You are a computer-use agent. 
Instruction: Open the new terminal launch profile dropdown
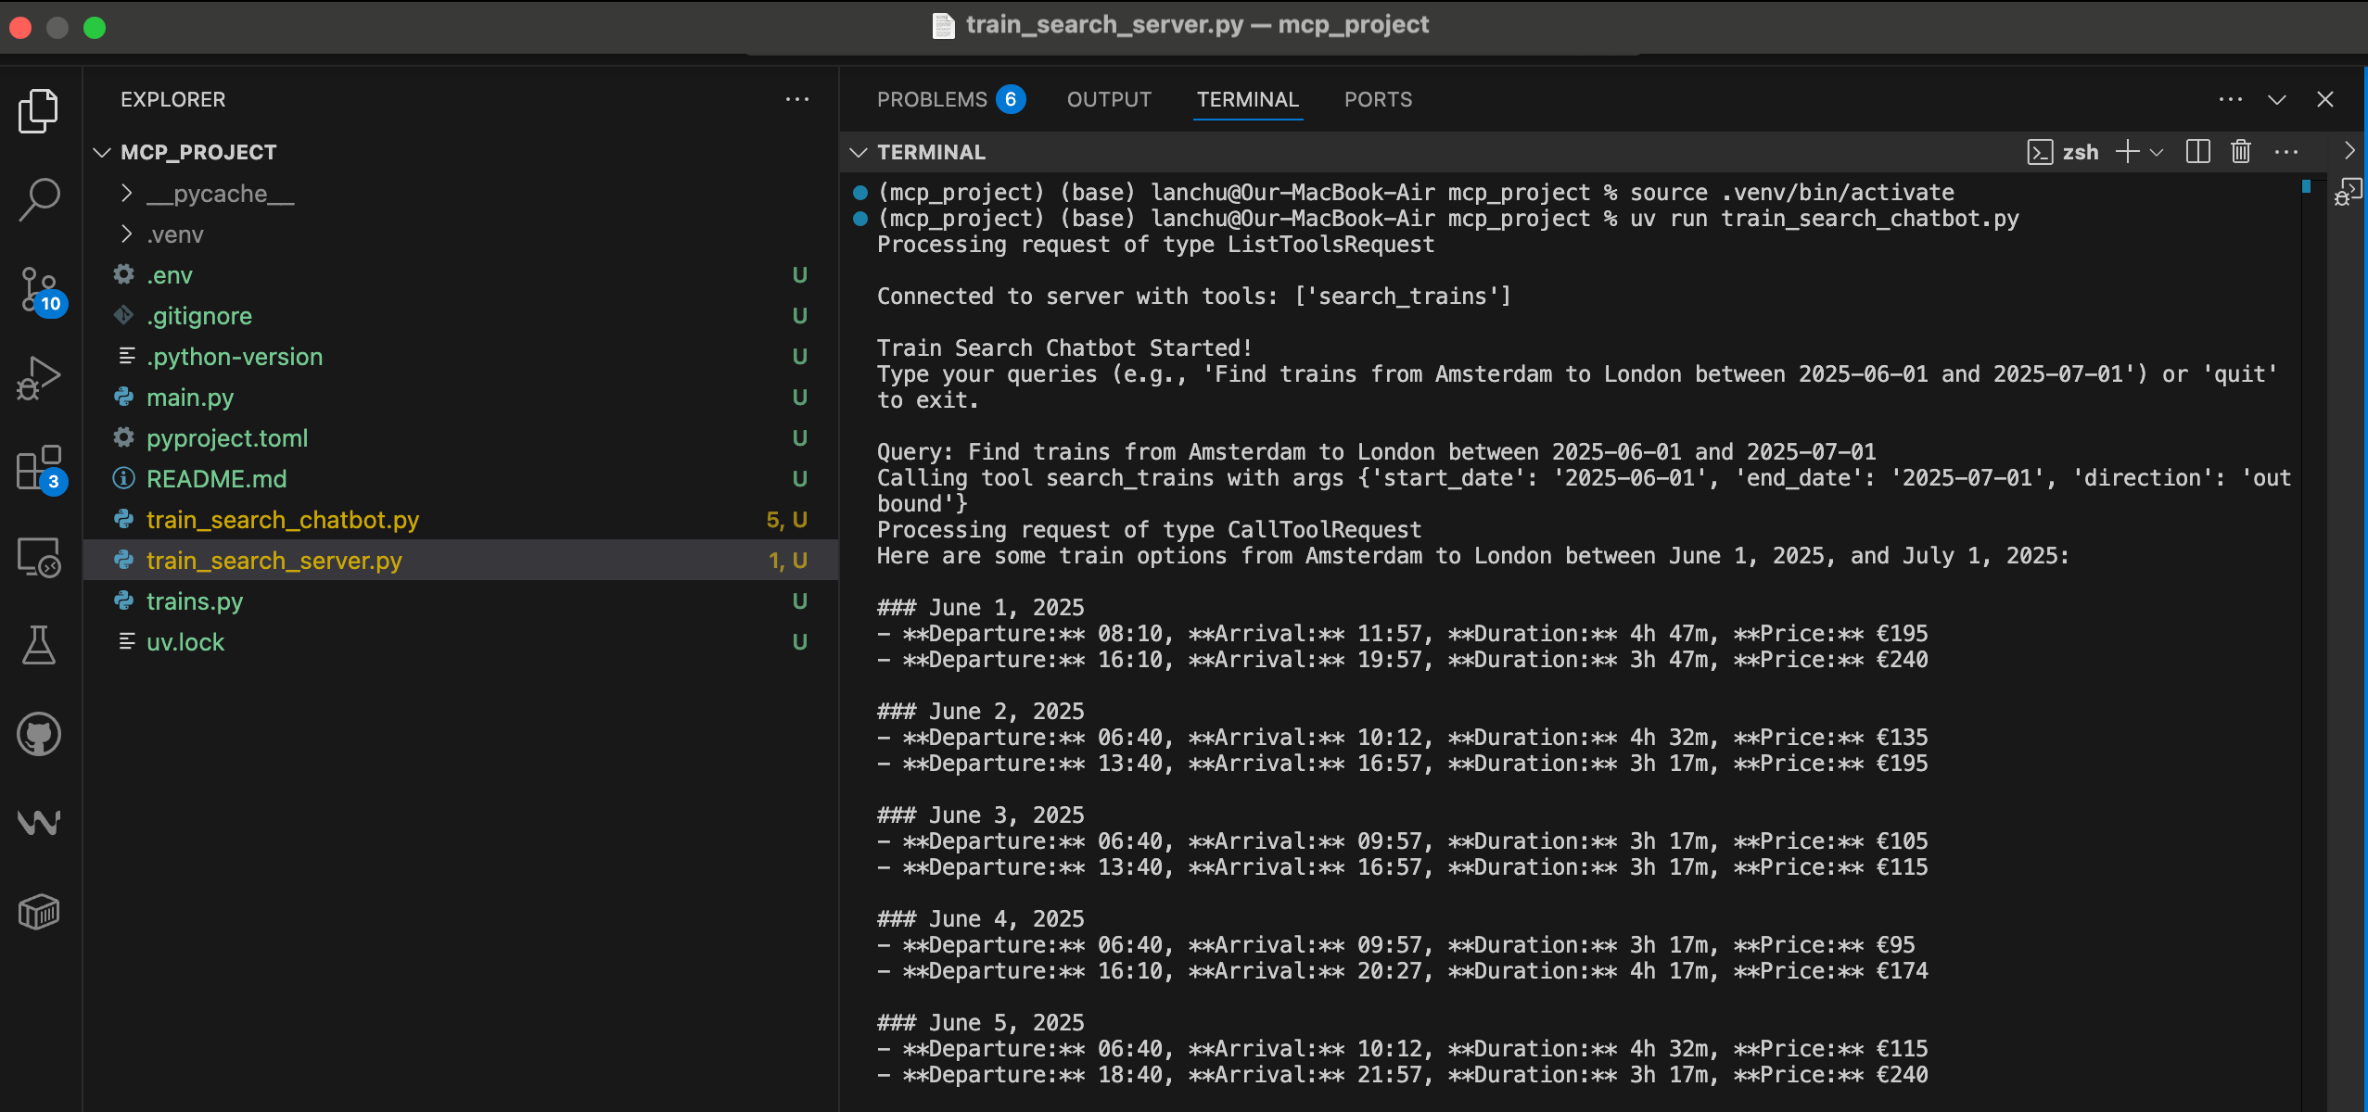(2158, 152)
